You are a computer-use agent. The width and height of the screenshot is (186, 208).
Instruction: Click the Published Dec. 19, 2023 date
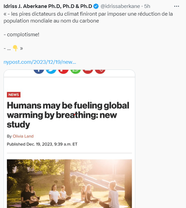pyautogui.click(x=42, y=144)
